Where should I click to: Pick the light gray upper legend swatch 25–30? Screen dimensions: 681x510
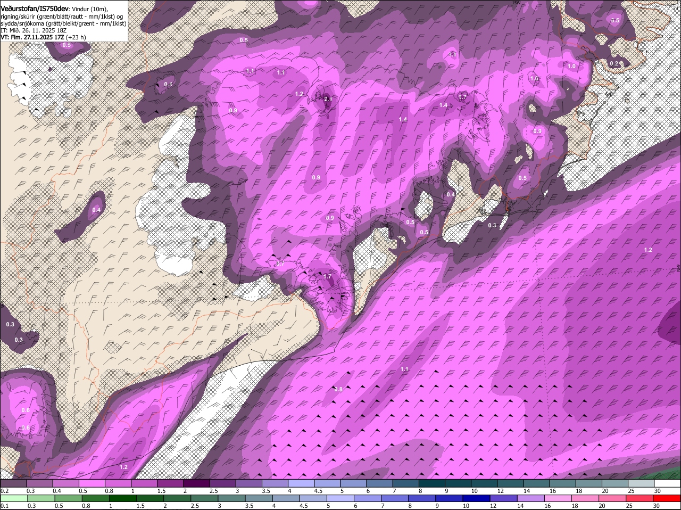coord(641,483)
